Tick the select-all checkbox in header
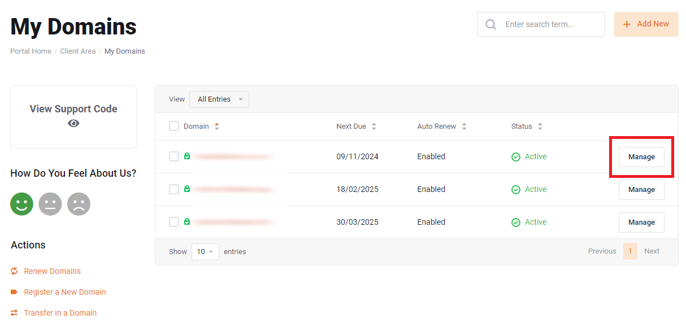Image resolution: width=686 pixels, height=323 pixels. pyautogui.click(x=174, y=126)
